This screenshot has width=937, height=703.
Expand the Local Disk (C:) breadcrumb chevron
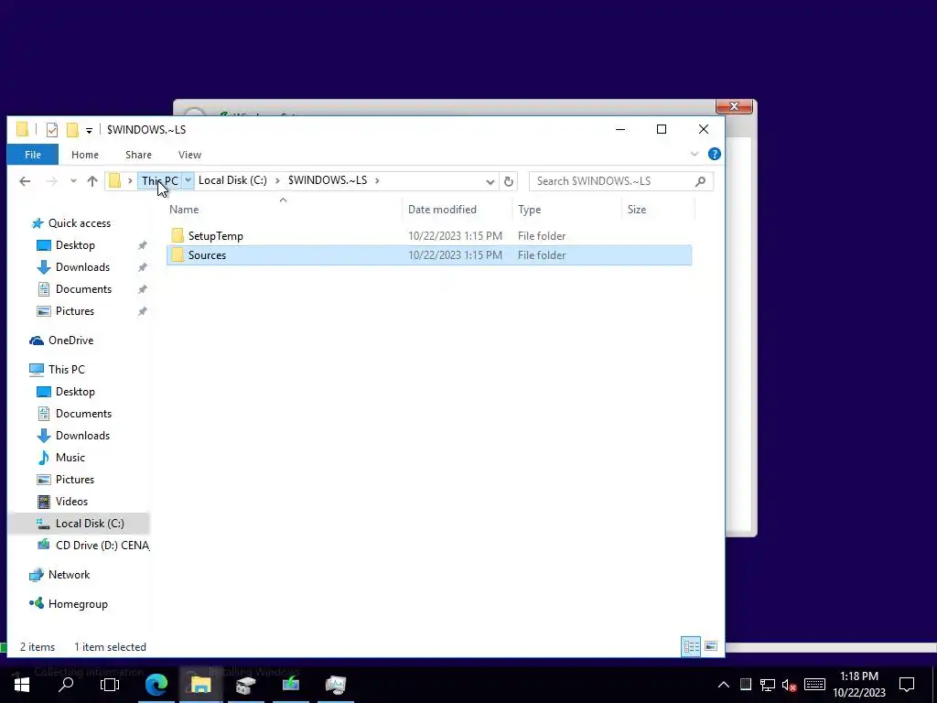tap(277, 180)
